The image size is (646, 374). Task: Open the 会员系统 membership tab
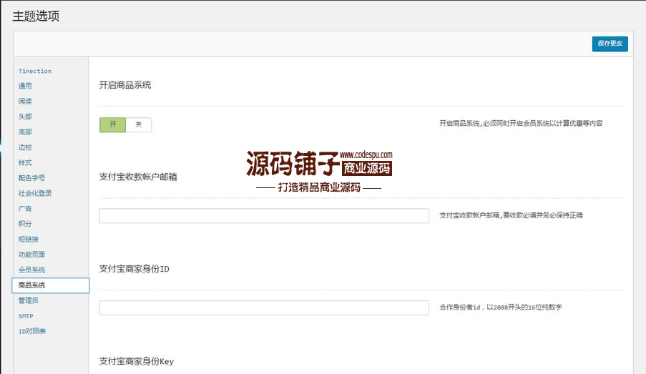[x=31, y=270]
